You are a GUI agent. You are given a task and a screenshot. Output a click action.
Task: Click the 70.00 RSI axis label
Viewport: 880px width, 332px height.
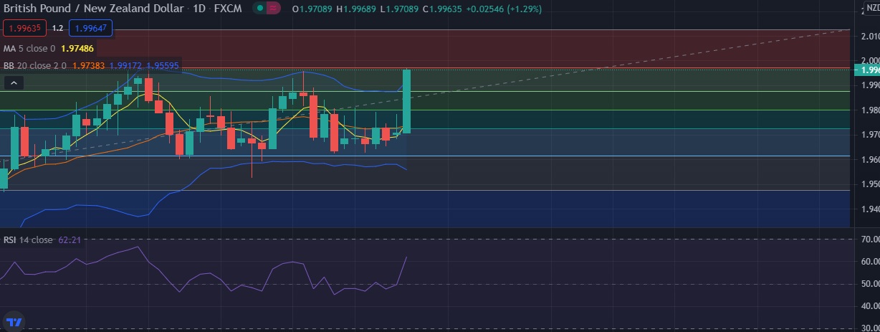click(x=870, y=240)
